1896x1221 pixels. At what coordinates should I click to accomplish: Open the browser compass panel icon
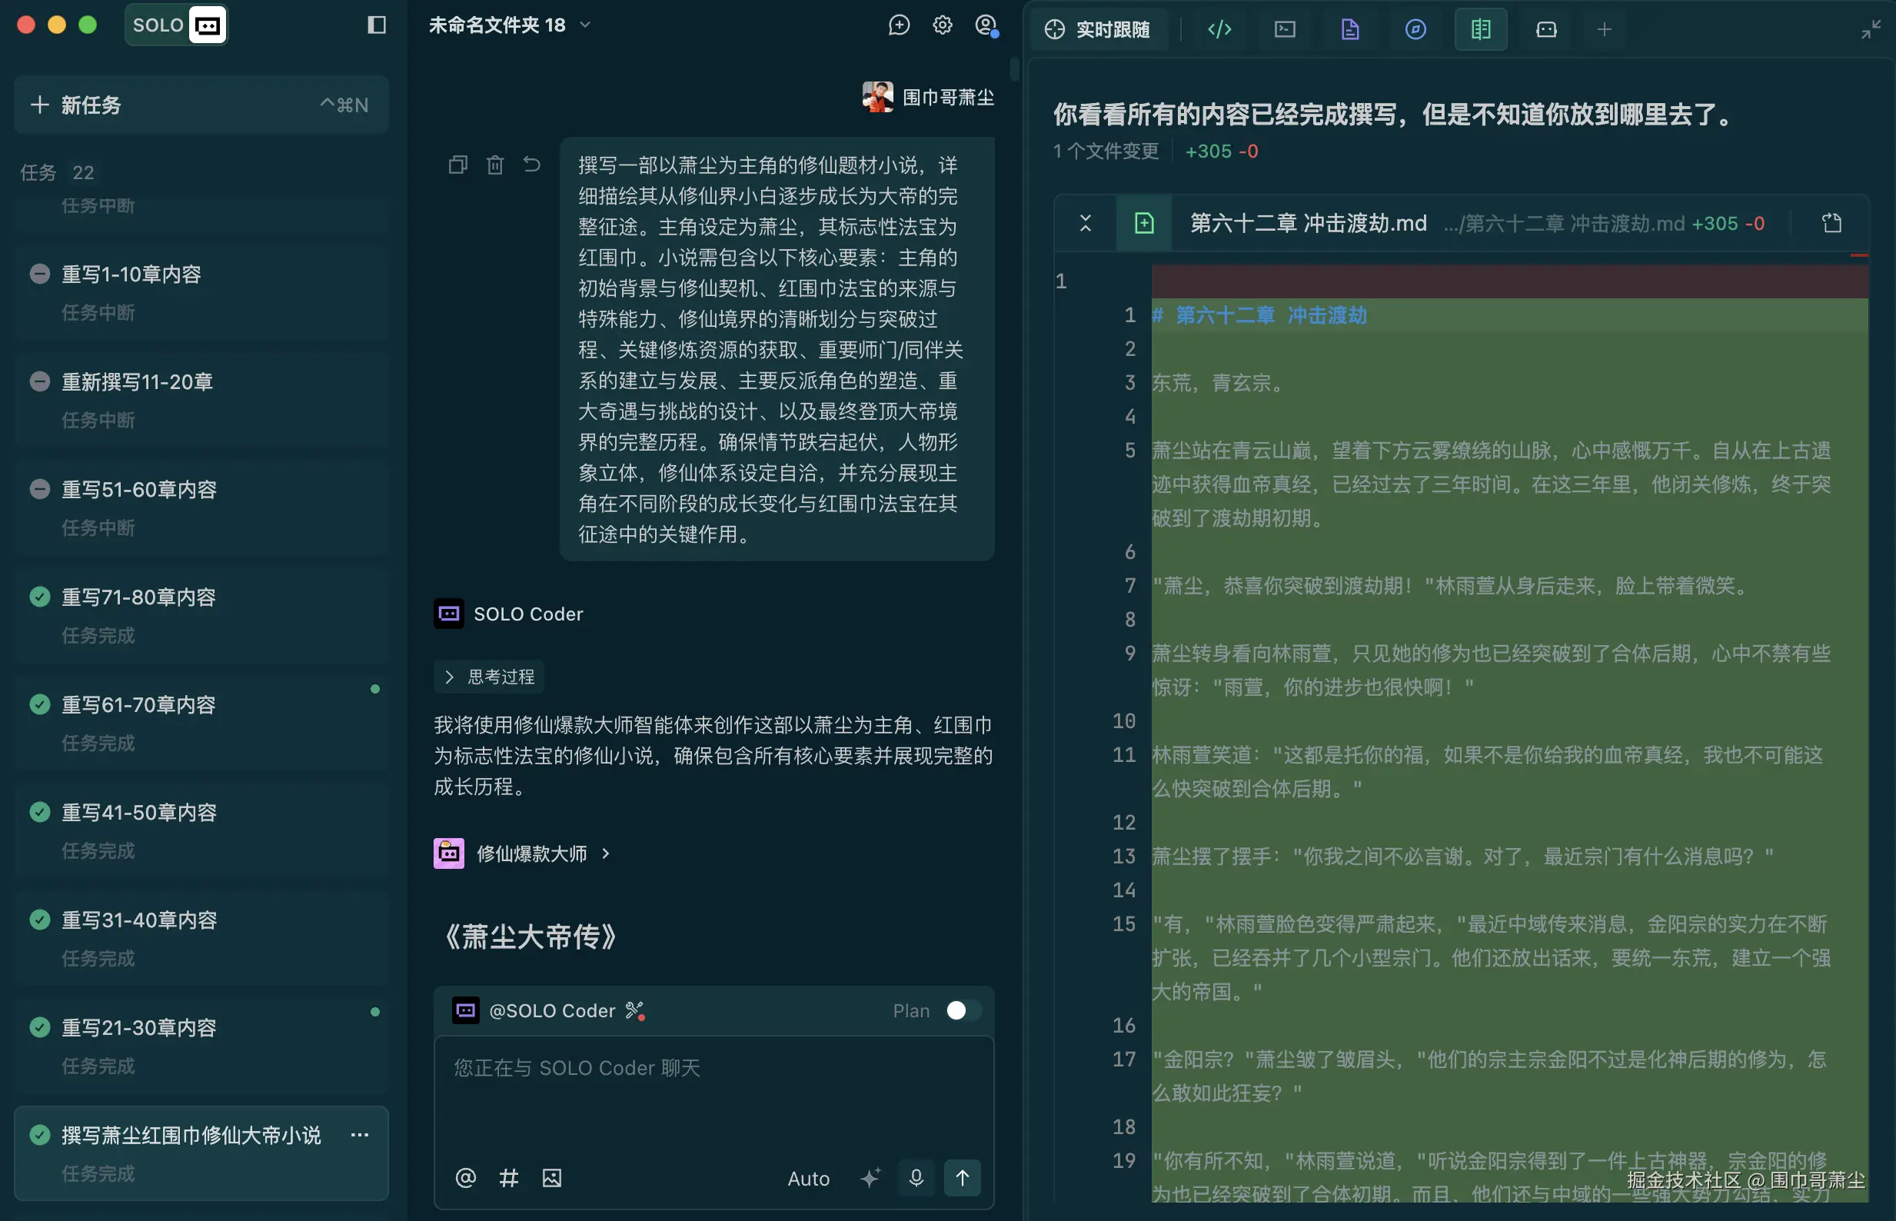pyautogui.click(x=1415, y=29)
